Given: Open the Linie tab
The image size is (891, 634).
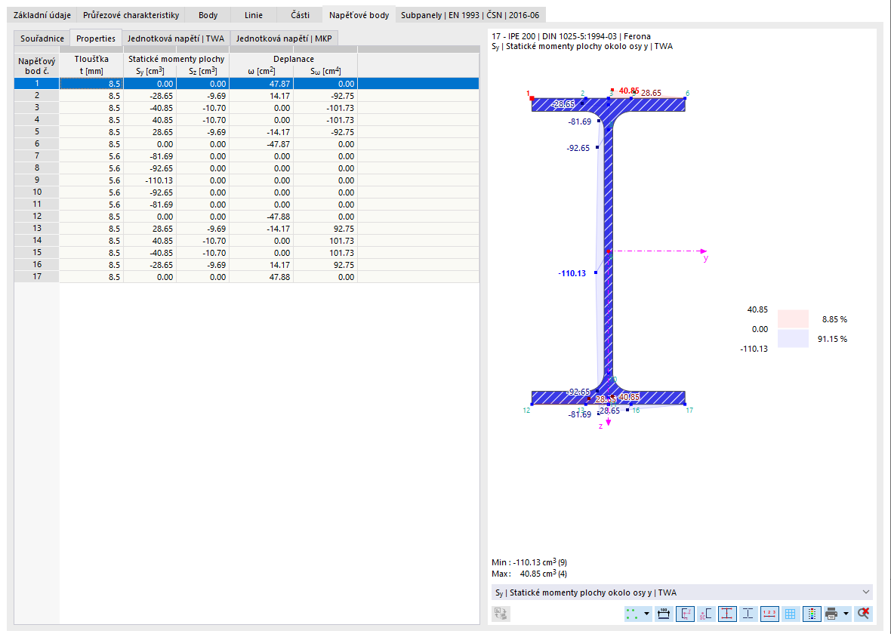Looking at the screenshot, I should [254, 15].
